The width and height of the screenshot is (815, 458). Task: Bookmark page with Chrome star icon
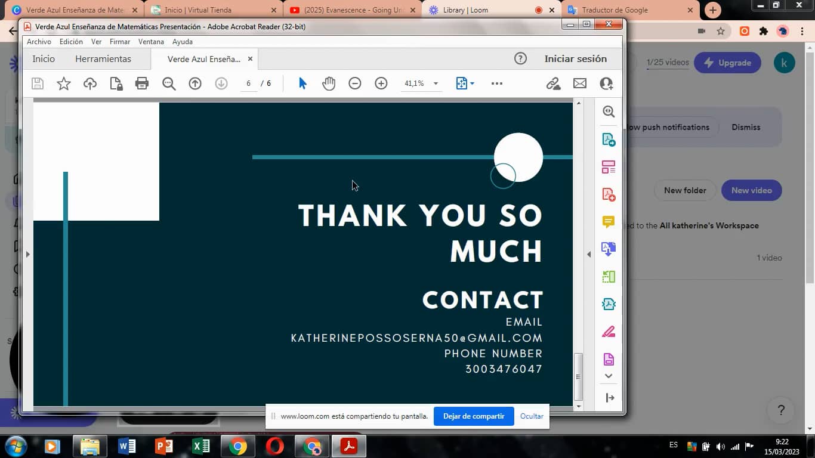pyautogui.click(x=721, y=32)
